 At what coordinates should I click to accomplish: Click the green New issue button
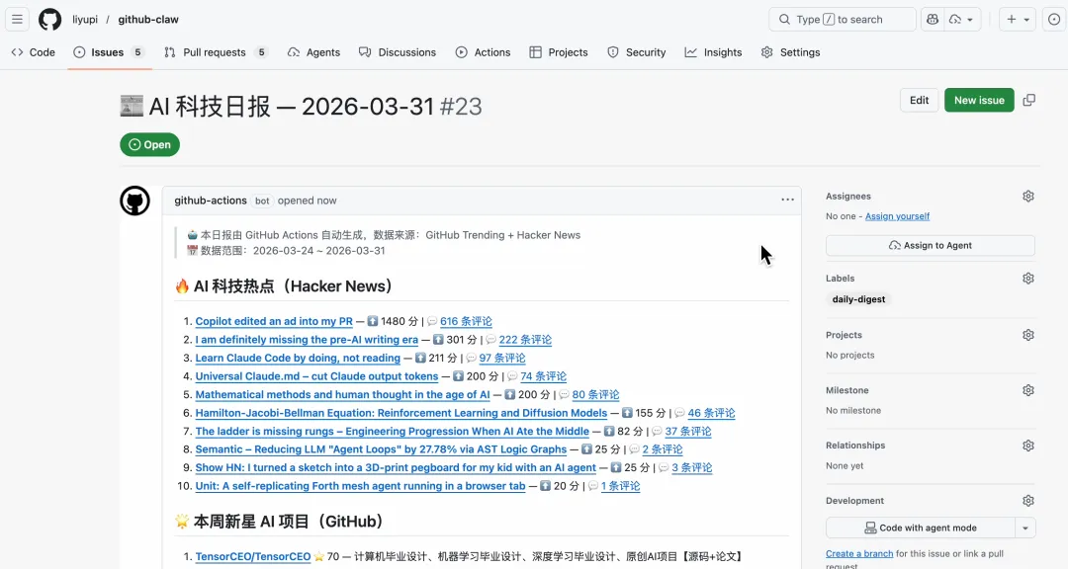(x=979, y=100)
